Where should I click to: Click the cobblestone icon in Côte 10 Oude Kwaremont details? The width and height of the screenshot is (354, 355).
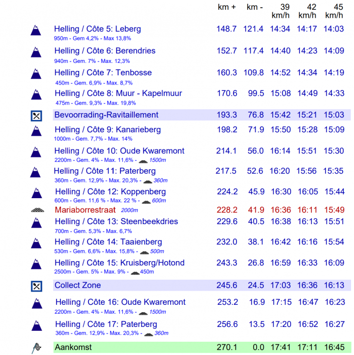(x=143, y=161)
